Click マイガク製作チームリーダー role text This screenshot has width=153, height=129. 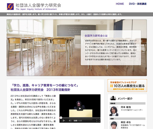click(132, 110)
